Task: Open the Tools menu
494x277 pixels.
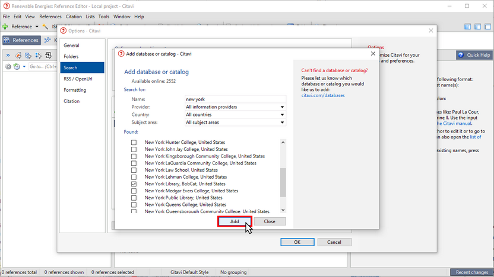Action: (x=104, y=17)
